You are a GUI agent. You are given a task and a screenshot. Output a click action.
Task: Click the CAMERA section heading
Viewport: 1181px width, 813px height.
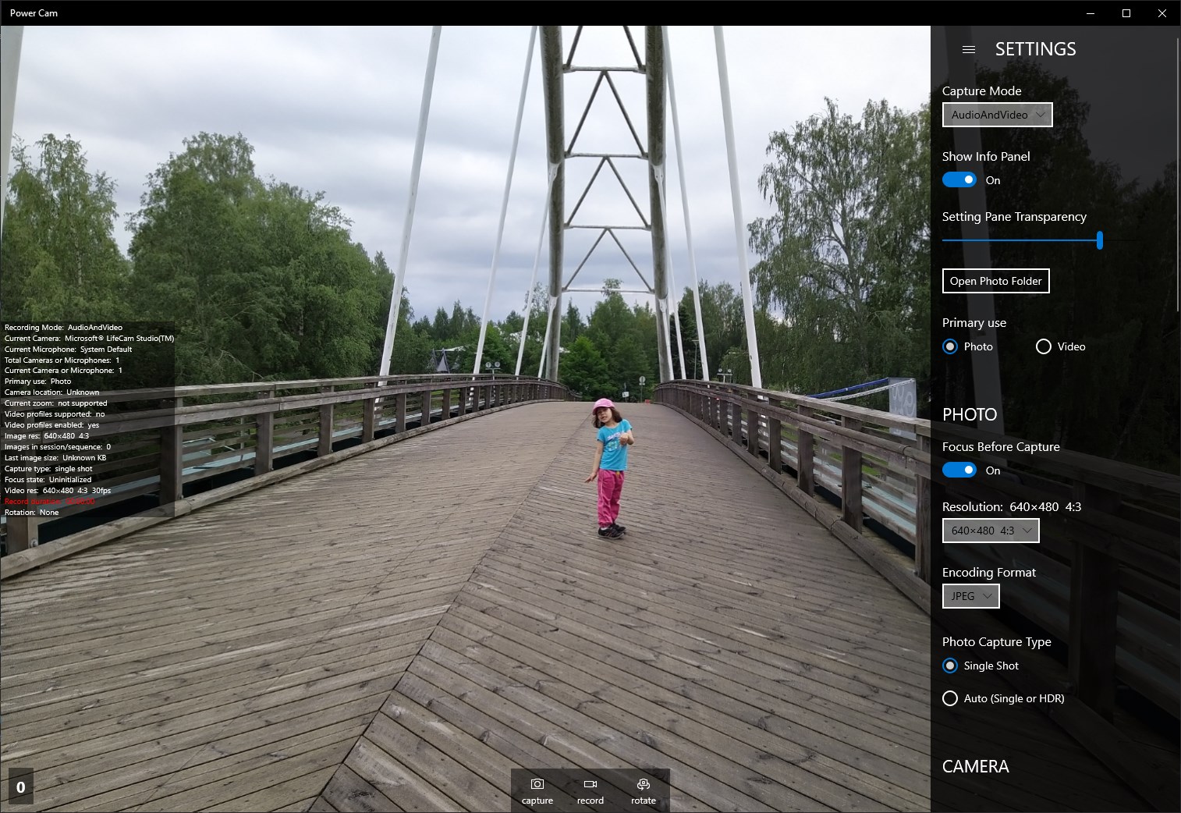975,766
